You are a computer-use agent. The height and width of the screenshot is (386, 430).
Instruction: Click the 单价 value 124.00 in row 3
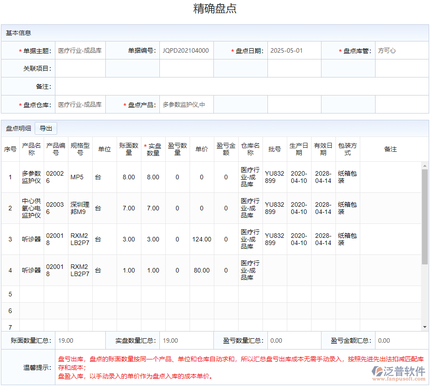pyautogui.click(x=201, y=239)
